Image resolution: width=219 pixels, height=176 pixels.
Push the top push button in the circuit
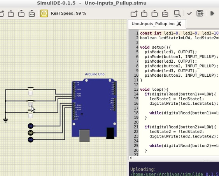31,93
